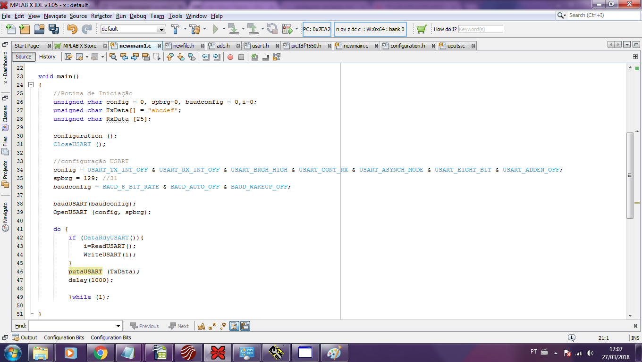The height and width of the screenshot is (362, 642).
Task: Clean and Build with hammer-broom icon
Action: pos(194,29)
